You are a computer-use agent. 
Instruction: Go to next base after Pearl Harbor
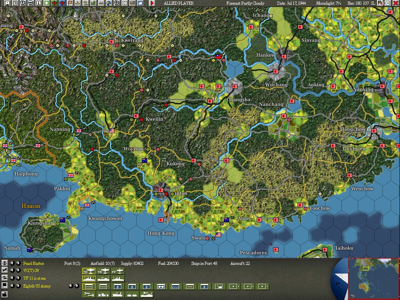[x=18, y=263]
